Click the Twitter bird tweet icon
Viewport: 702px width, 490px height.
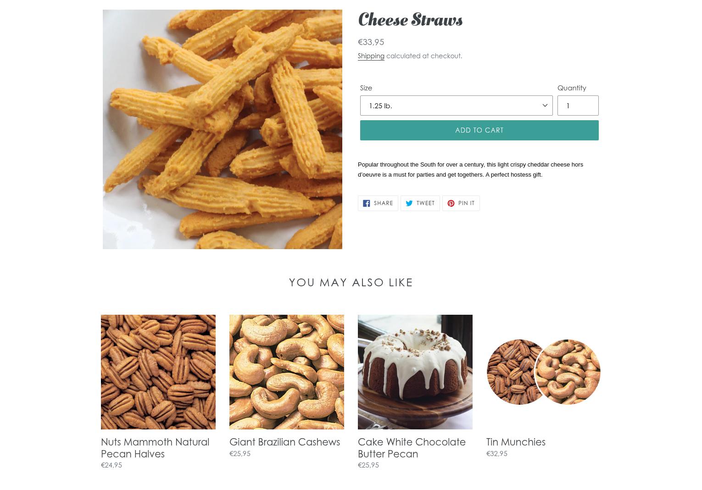pos(409,203)
